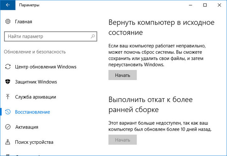Click the Recovery history clock icon
Screen dimensions: 227x156
click(x=8, y=112)
